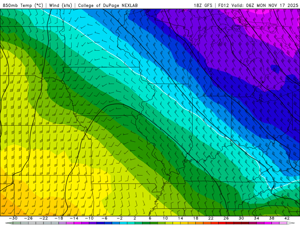
Task: Click the -22 colorbar label
Action: pos(43,218)
